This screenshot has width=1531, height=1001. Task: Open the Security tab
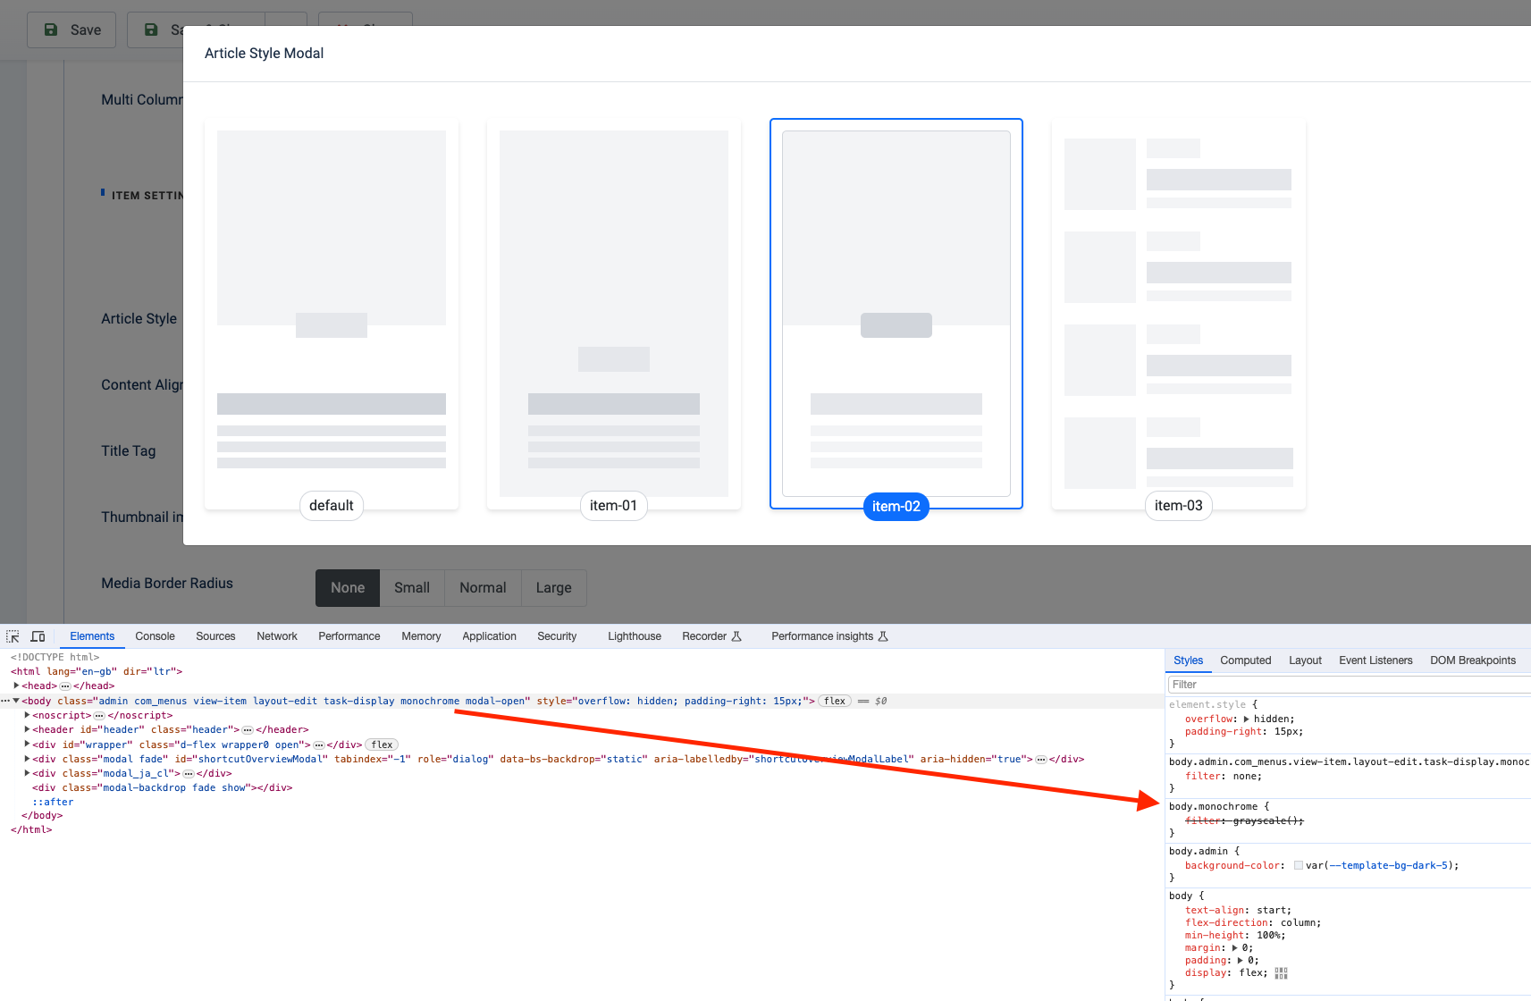[x=557, y=636]
